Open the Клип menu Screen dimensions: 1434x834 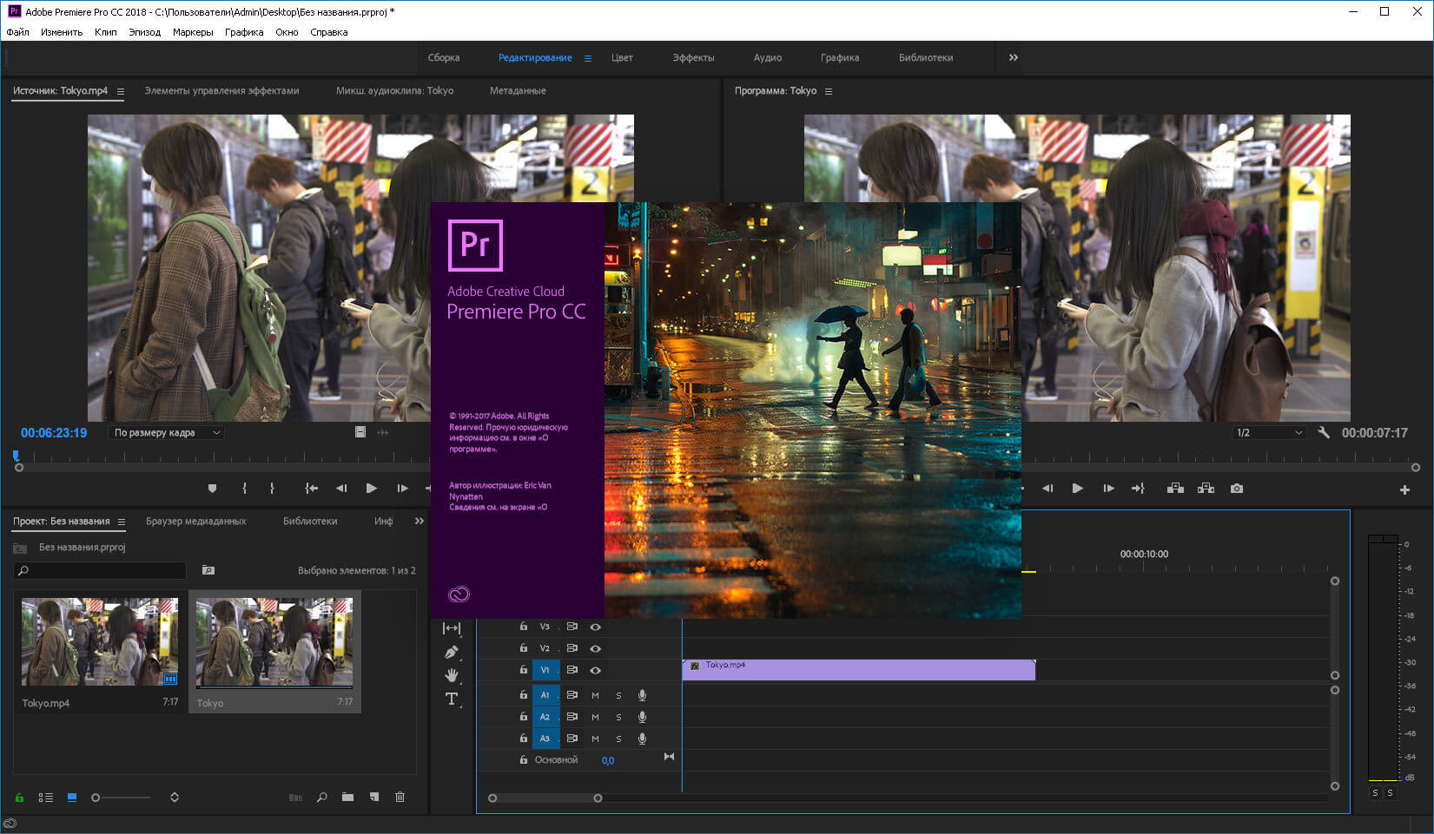click(106, 32)
